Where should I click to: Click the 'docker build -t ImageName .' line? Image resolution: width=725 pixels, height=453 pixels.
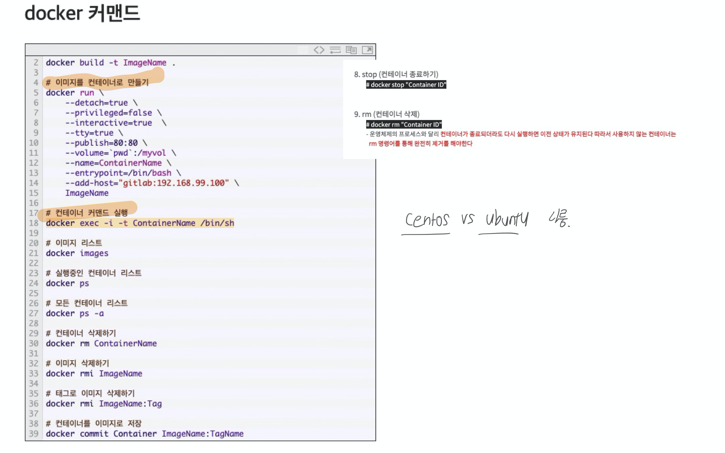(110, 63)
